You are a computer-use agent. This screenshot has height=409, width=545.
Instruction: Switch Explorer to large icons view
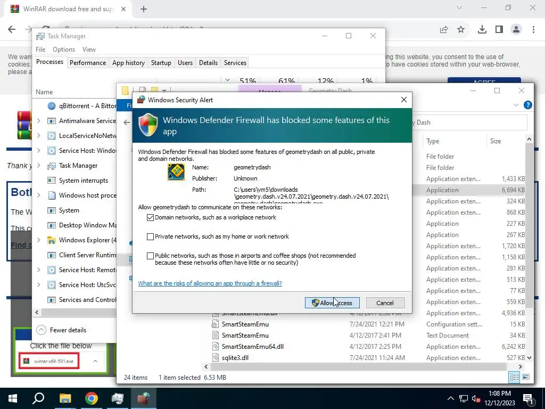point(526,378)
